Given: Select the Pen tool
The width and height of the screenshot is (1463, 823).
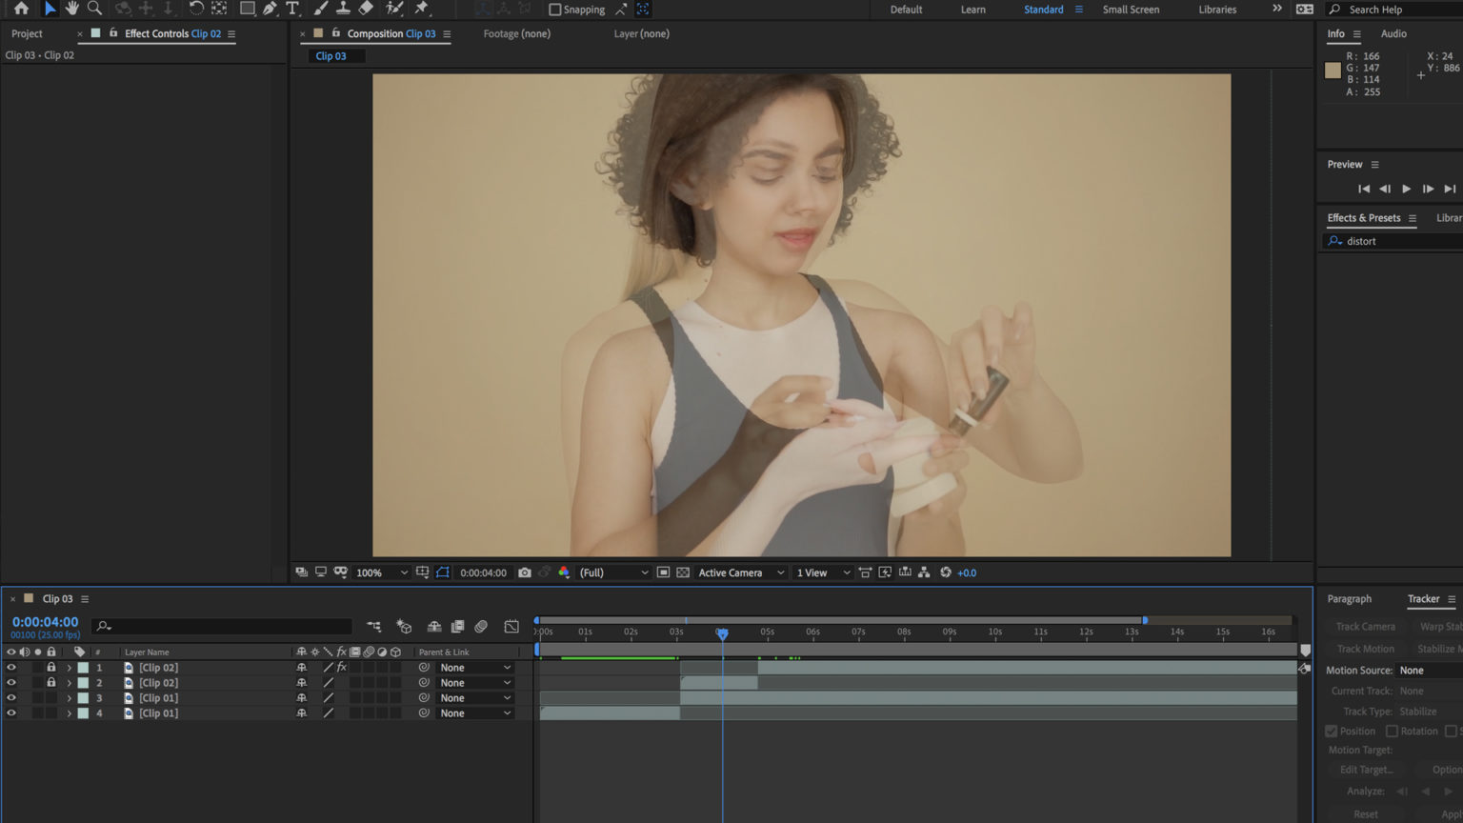Looking at the screenshot, I should click(269, 10).
